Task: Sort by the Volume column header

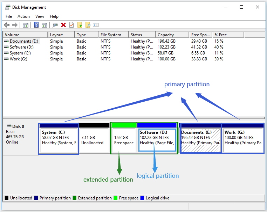Action: click(x=25, y=35)
